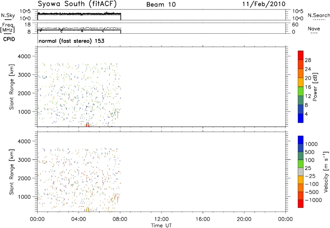Pick the teal Power segment between 8 and 12
The image size is (330, 228).
301,100
